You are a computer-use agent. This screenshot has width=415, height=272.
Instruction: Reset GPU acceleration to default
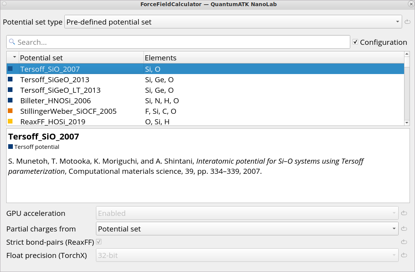(x=404, y=213)
